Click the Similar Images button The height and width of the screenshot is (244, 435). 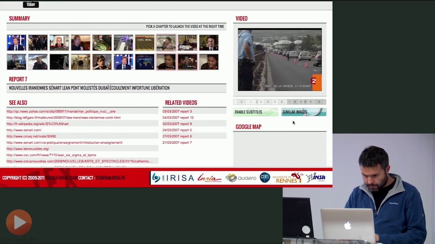[304, 112]
